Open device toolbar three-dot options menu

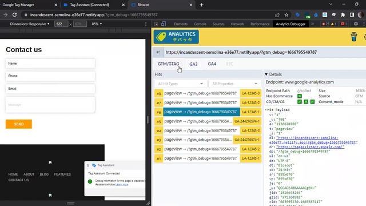pyautogui.click(x=146, y=24)
